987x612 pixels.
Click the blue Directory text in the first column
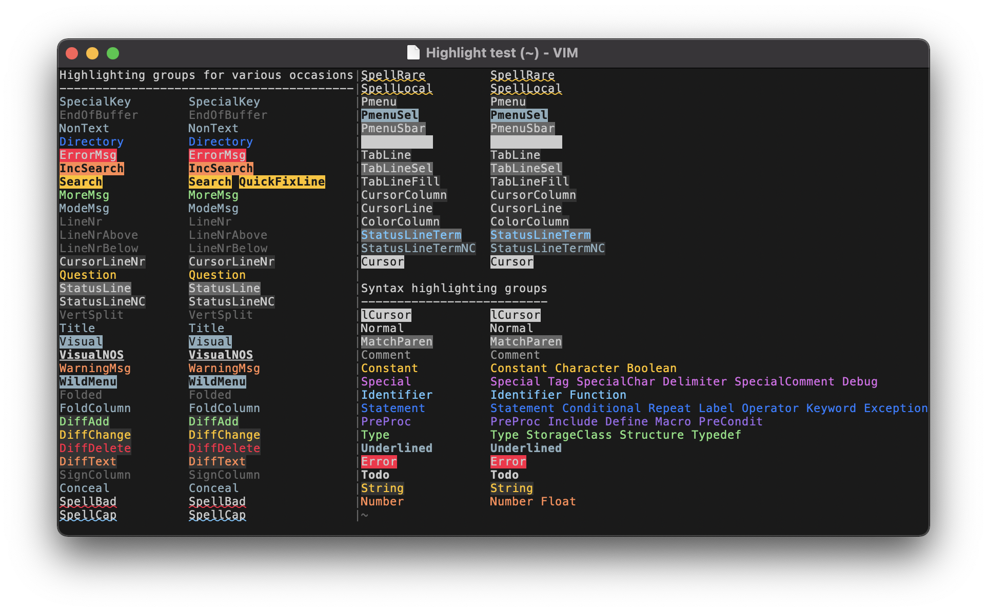tap(91, 142)
